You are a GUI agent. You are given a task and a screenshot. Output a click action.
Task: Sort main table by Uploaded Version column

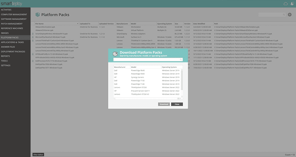(x=107, y=24)
